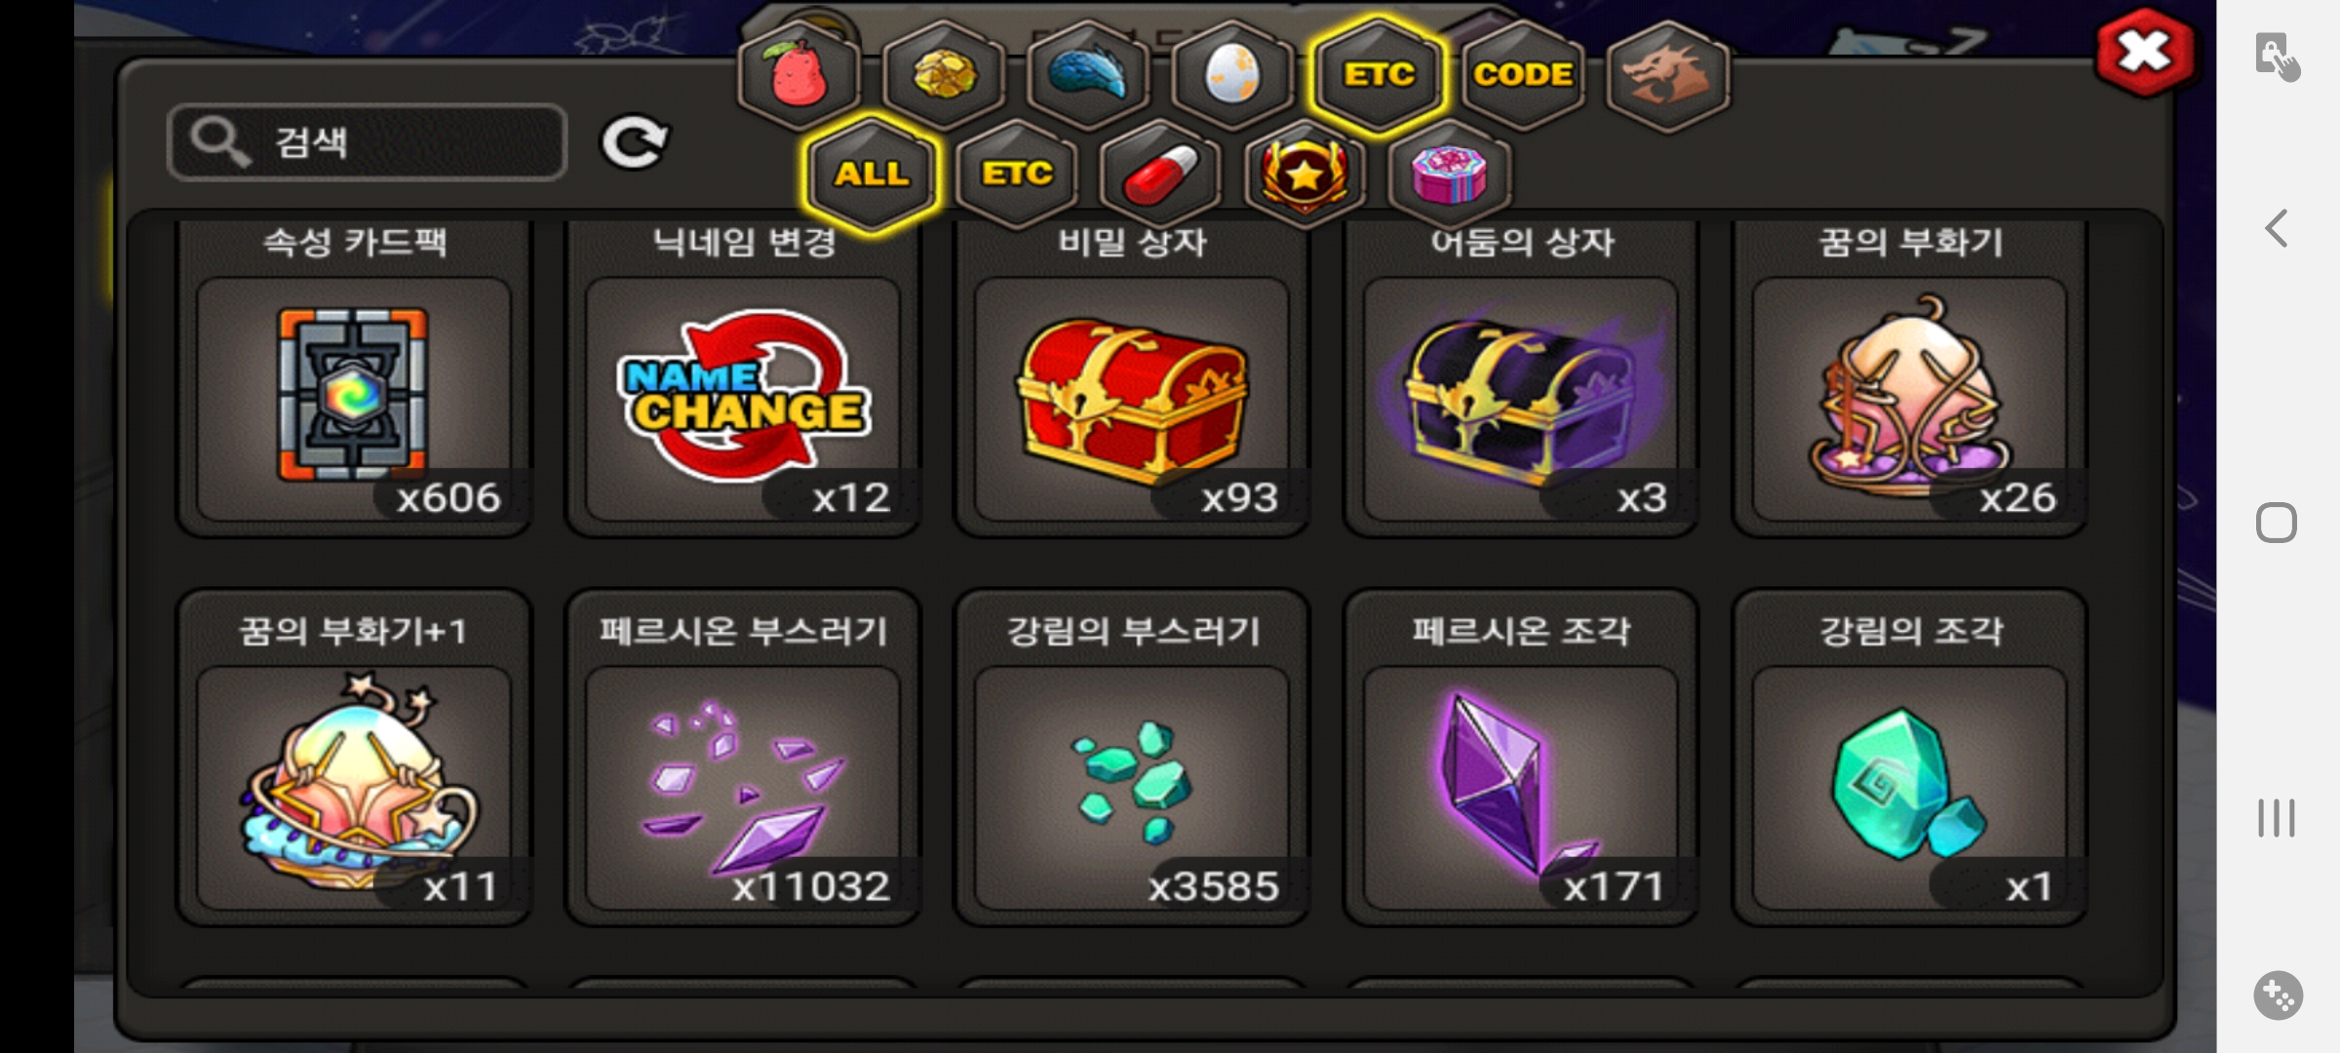Image resolution: width=2340 pixels, height=1053 pixels.
Task: Filter by the pink gift box subcategory
Action: point(1449,174)
